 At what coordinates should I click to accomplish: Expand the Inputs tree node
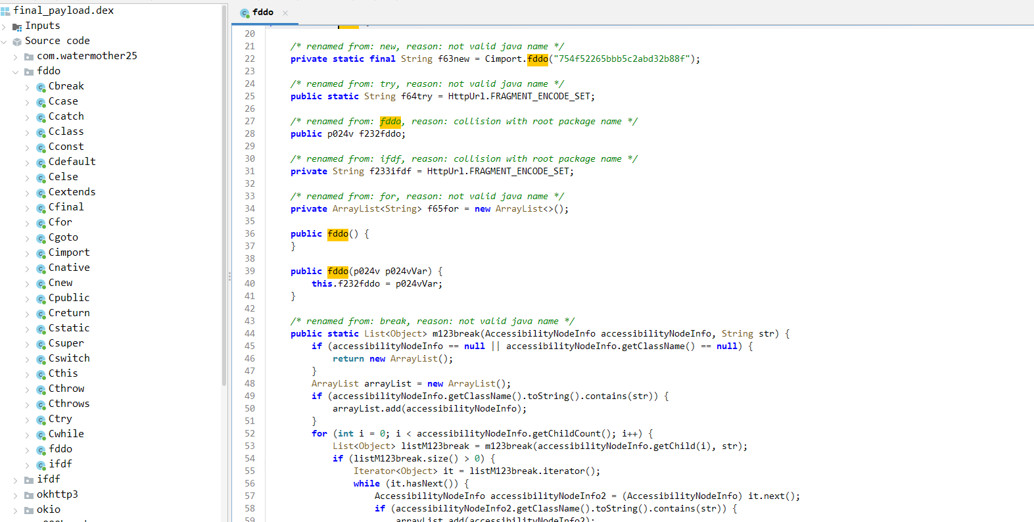pos(5,26)
